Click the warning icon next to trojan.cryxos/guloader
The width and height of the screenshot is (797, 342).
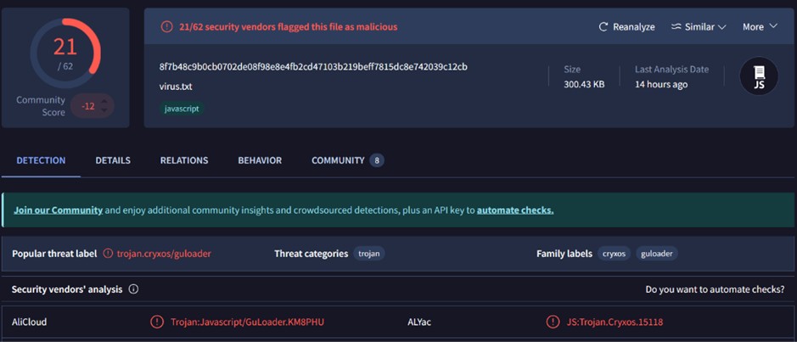point(108,253)
